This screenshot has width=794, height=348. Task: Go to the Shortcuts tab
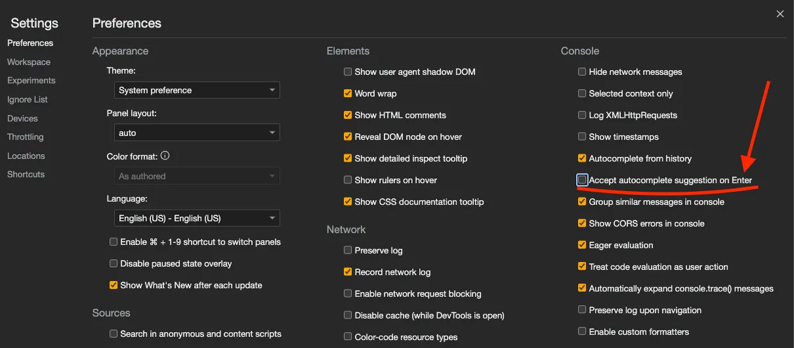click(x=26, y=175)
